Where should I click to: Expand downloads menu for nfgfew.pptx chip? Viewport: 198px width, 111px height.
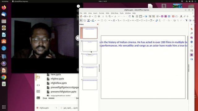click(56, 108)
